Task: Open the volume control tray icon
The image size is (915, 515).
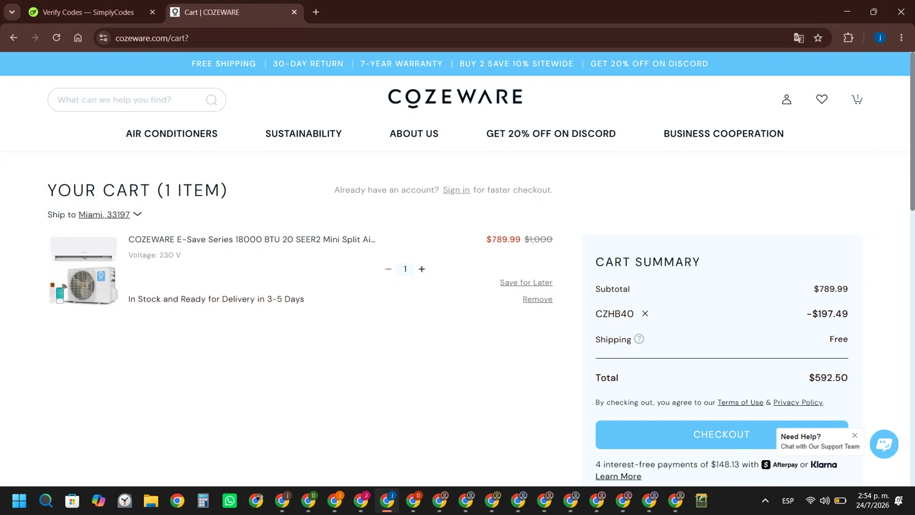Action: pos(825,501)
